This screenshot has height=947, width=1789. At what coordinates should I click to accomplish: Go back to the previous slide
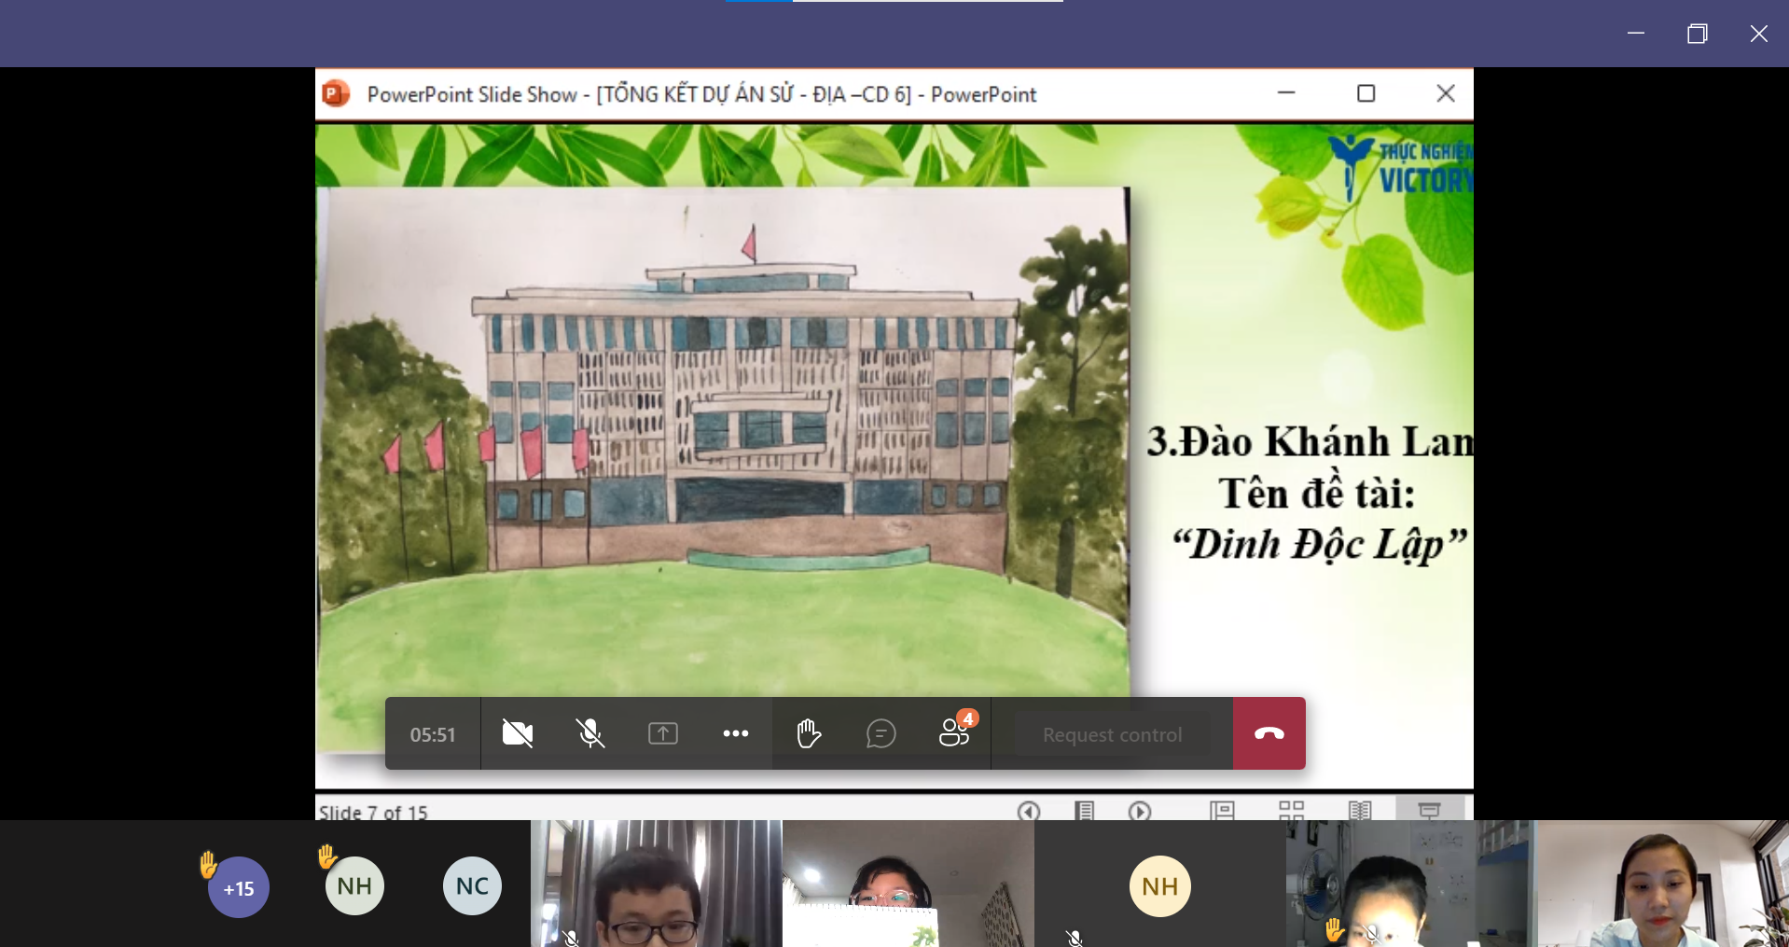(x=1028, y=811)
